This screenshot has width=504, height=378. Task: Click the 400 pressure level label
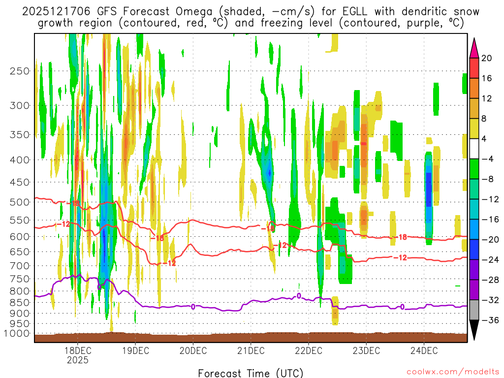(20, 160)
